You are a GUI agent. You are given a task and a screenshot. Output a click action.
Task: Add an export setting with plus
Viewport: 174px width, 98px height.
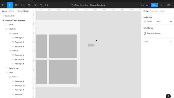coord(171,42)
